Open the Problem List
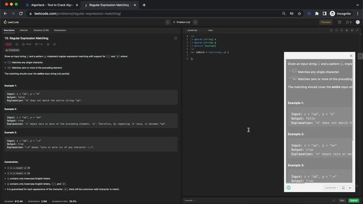Screen dimensions: 363x204 coord(181,22)
